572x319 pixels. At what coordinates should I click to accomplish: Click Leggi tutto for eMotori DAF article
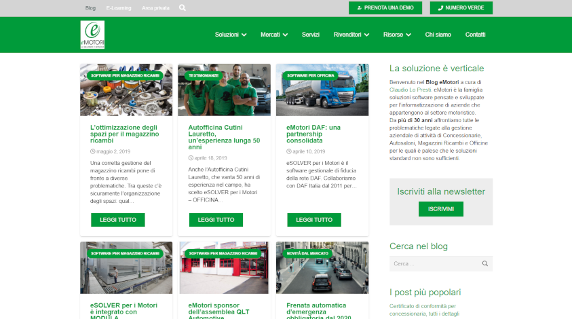(314, 220)
